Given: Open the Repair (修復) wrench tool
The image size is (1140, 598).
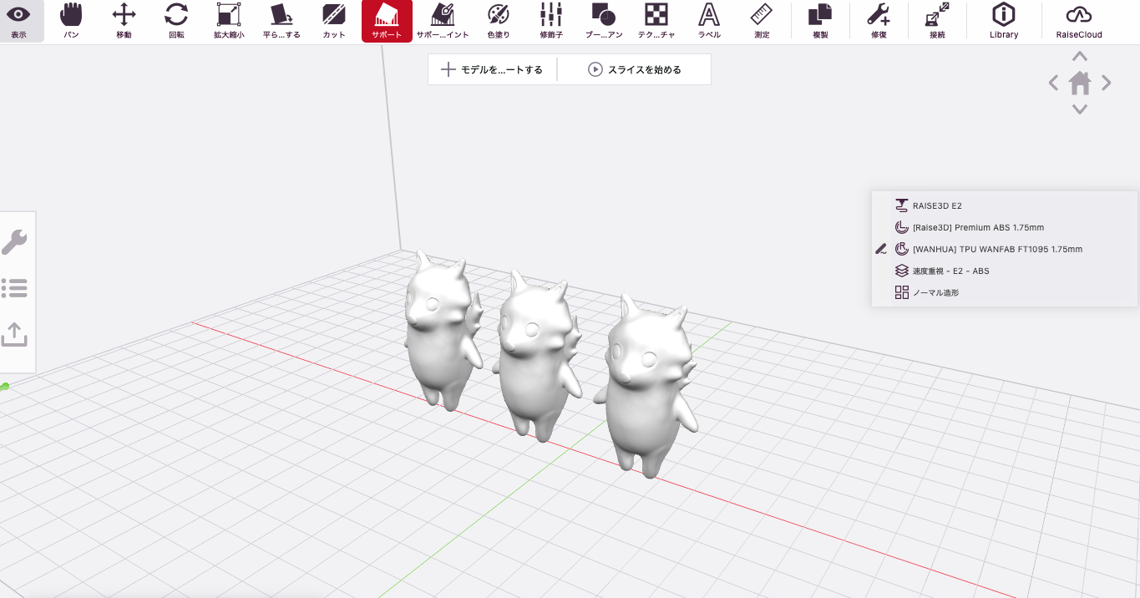Looking at the screenshot, I should (878, 20).
